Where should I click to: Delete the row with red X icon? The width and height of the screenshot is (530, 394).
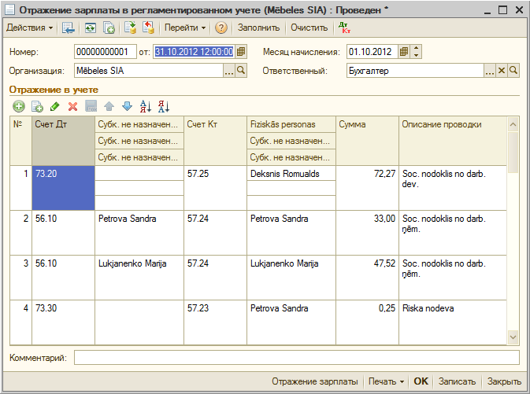(72, 106)
